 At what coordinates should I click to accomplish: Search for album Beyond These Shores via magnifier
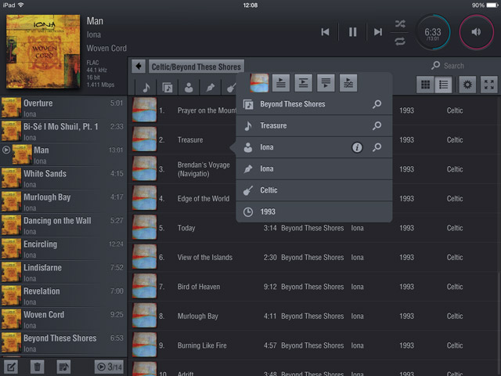point(377,104)
